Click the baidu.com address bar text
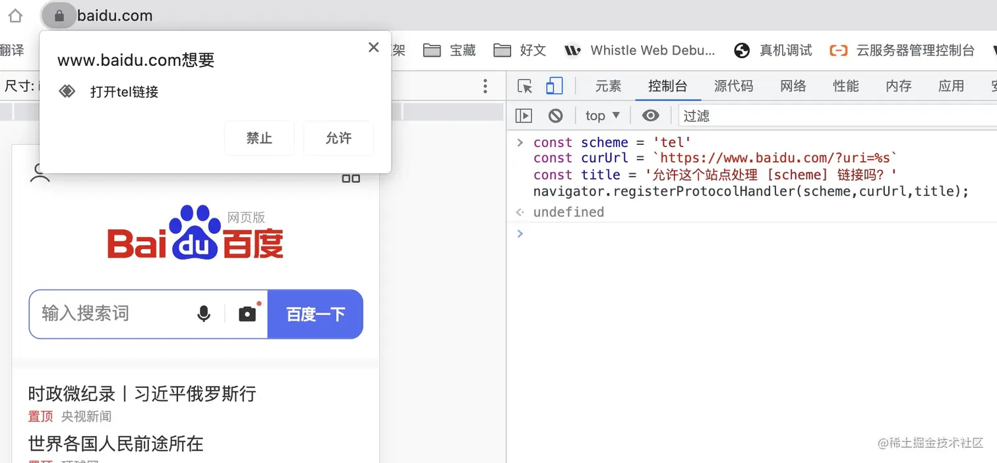The width and height of the screenshot is (997, 463). click(x=115, y=16)
